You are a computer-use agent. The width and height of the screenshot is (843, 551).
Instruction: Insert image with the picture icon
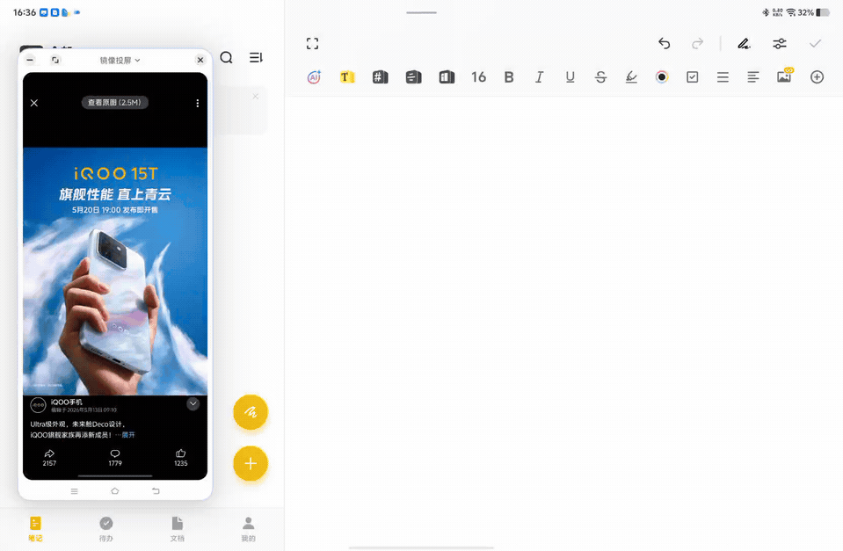[x=784, y=76]
